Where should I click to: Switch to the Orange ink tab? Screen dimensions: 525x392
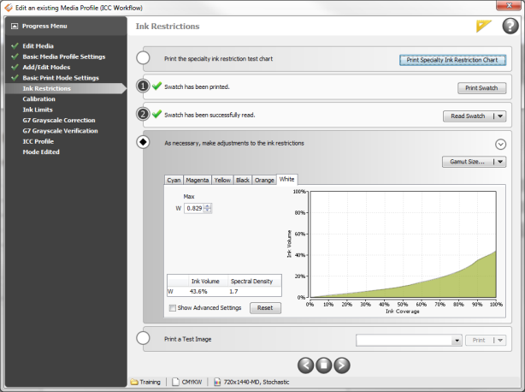tap(264, 180)
